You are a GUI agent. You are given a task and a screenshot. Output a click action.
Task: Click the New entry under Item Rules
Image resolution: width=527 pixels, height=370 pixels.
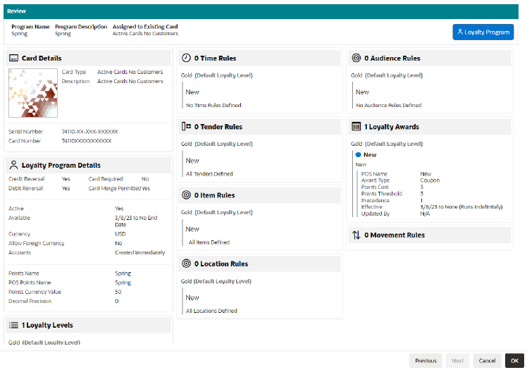point(192,229)
